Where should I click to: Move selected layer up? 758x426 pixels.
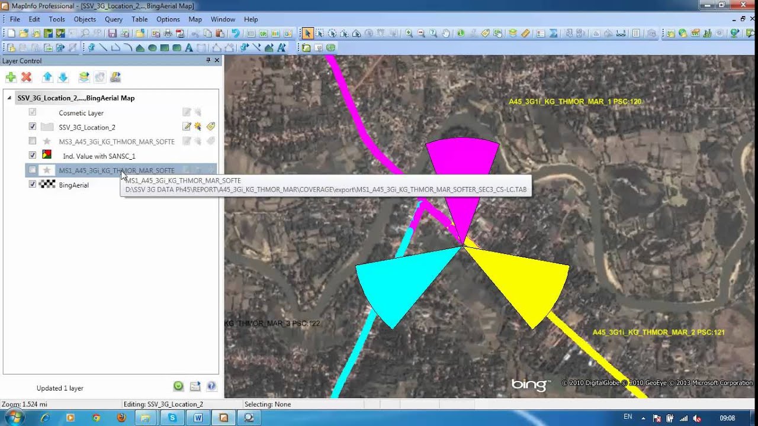pyautogui.click(x=47, y=77)
